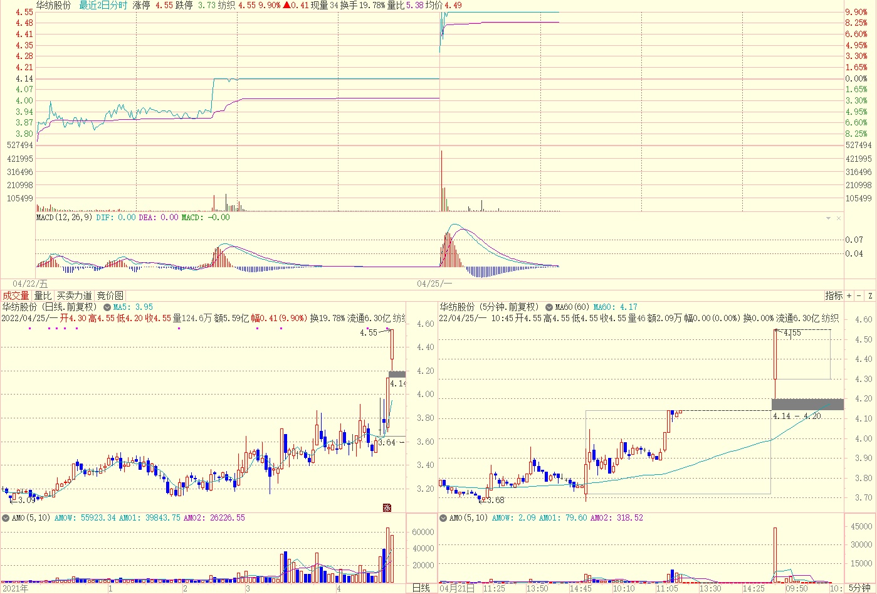The height and width of the screenshot is (594, 877).
Task: Click the 3.64 price label on daily chart
Action: coord(387,442)
